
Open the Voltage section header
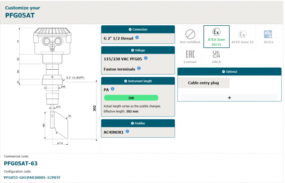coord(138,50)
